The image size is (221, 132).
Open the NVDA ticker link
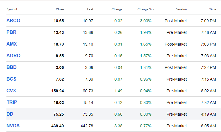13,126
